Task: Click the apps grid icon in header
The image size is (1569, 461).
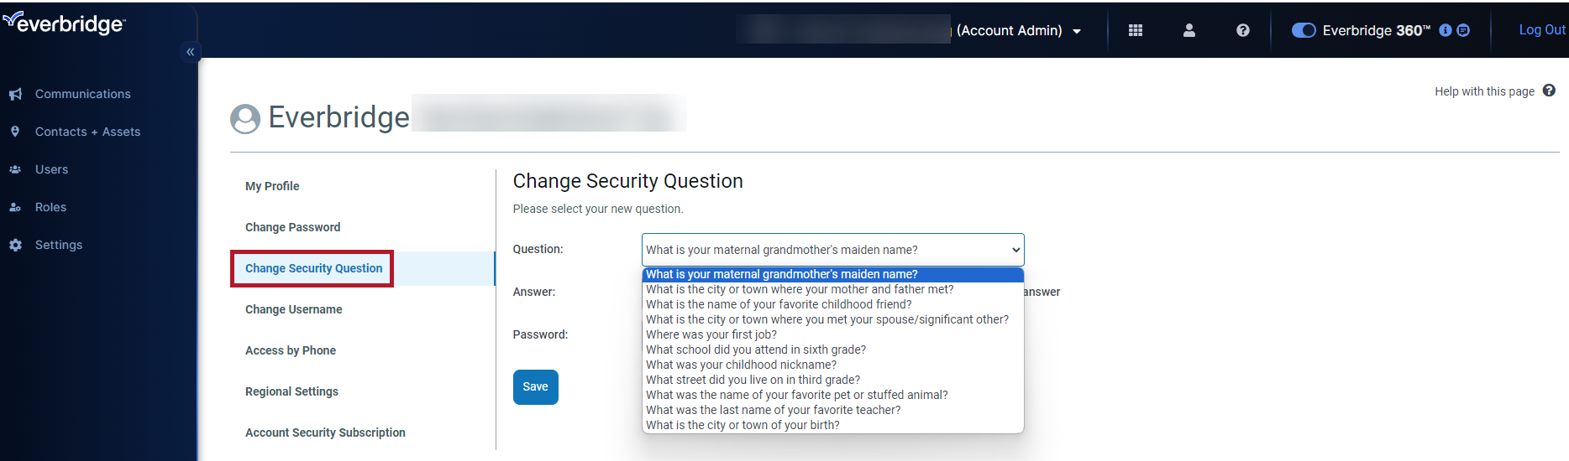Action: click(x=1135, y=30)
